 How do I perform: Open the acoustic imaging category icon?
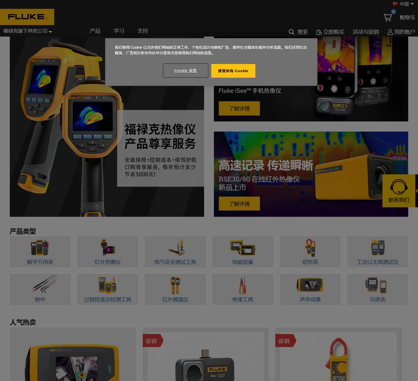310,285
